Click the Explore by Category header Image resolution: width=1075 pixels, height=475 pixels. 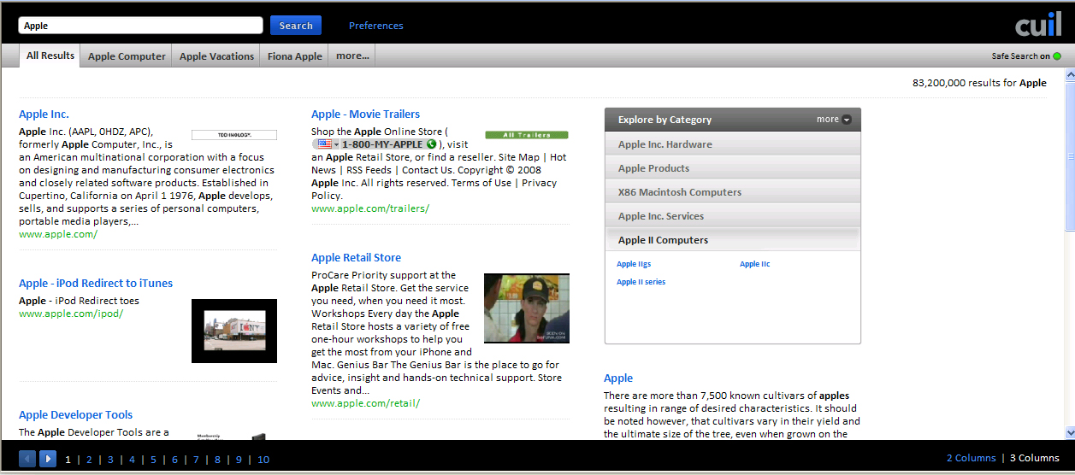coord(733,120)
